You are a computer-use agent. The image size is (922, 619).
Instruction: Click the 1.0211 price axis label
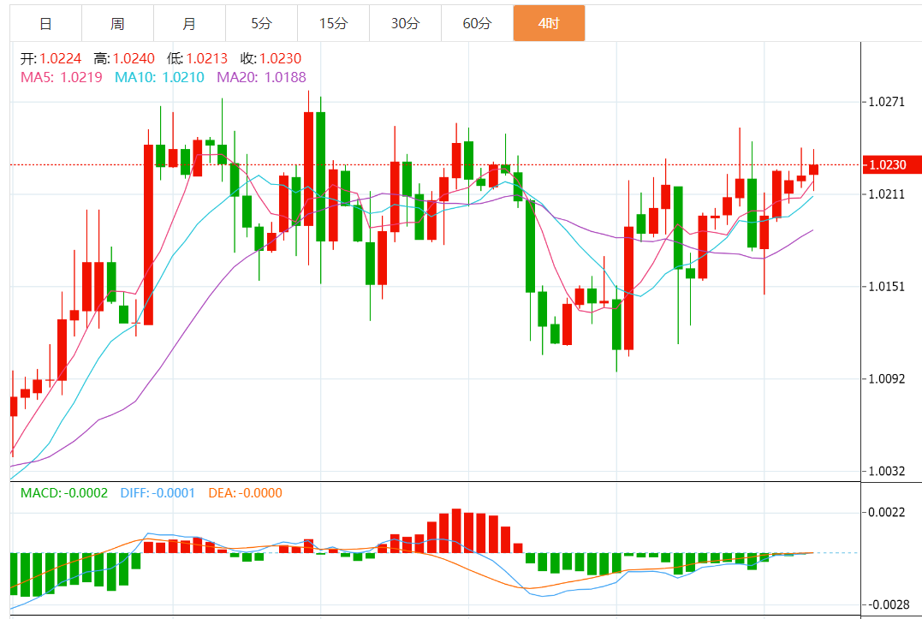pos(887,194)
